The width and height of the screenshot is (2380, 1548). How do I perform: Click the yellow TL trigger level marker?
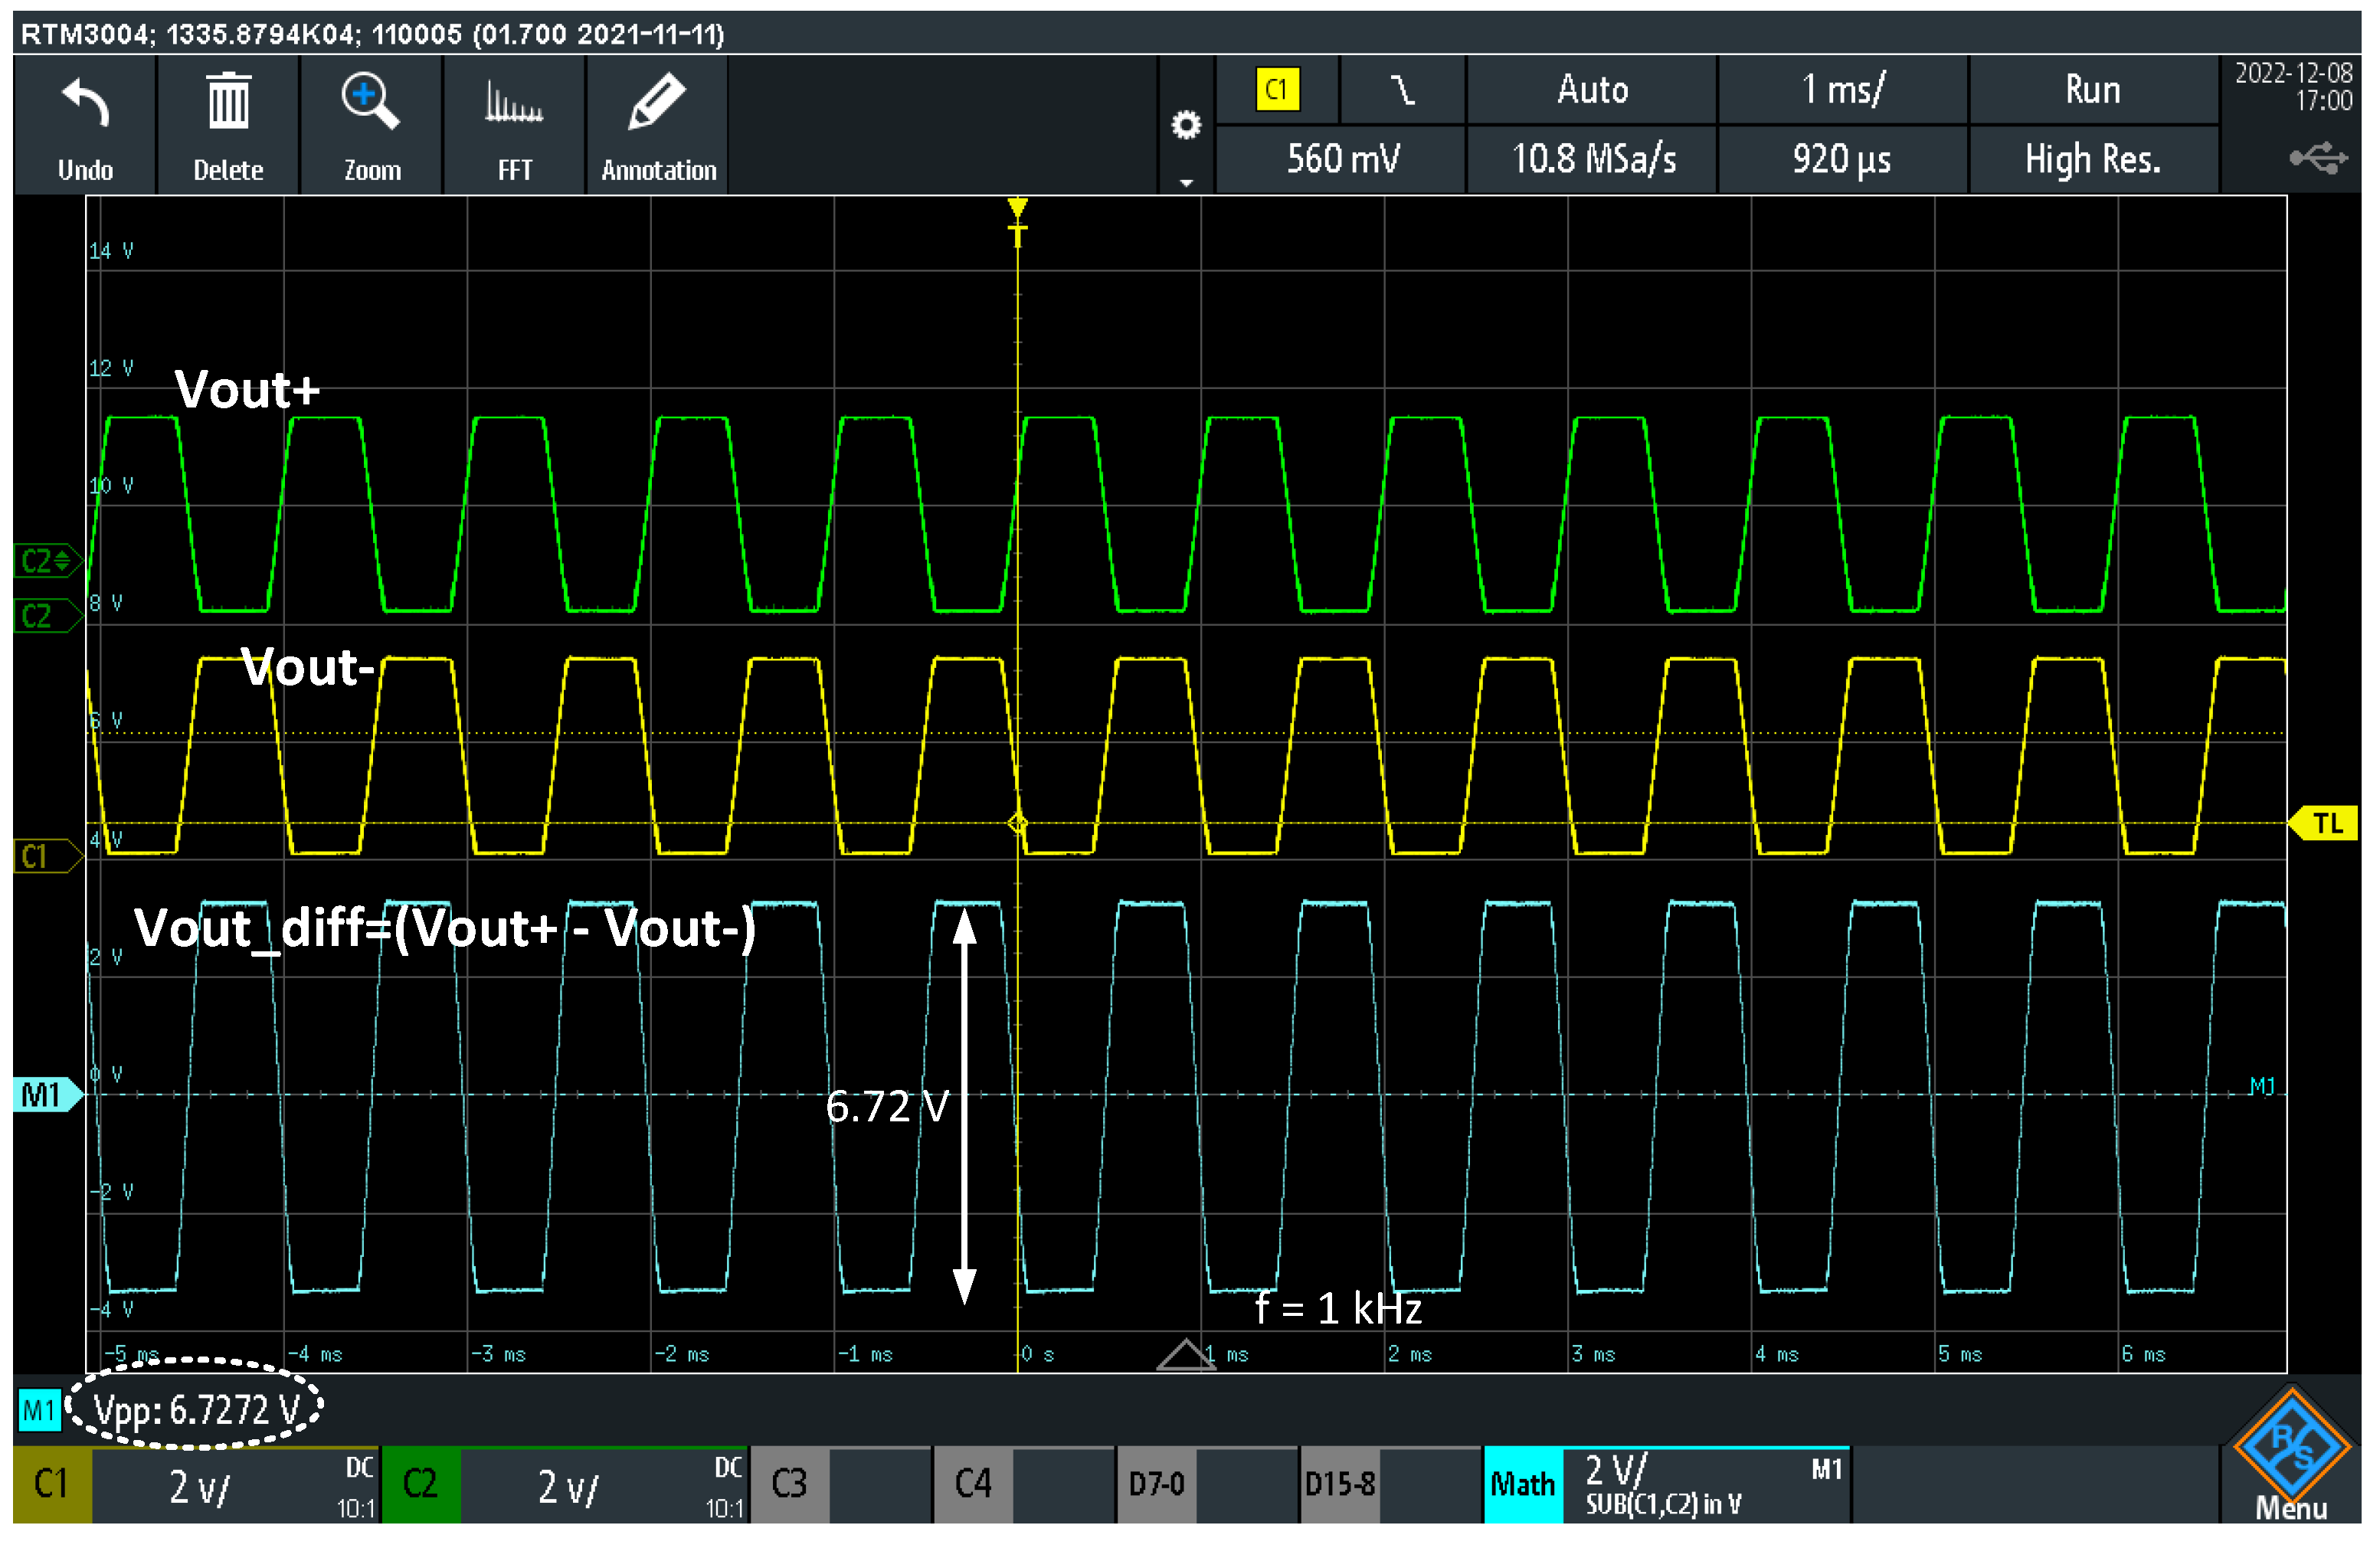pos(2326,824)
